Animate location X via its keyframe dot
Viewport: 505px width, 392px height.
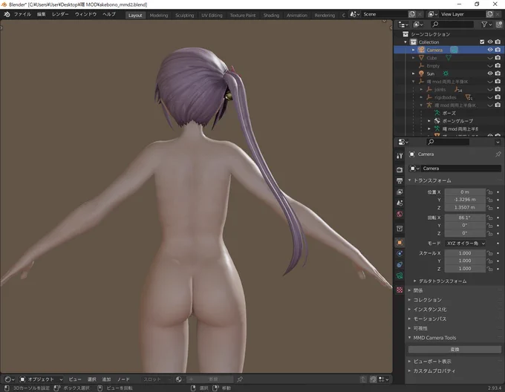[x=498, y=192]
